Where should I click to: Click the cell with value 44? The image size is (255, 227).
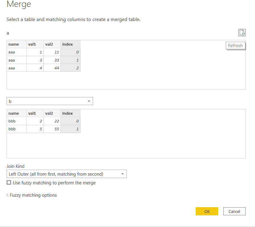(52, 68)
